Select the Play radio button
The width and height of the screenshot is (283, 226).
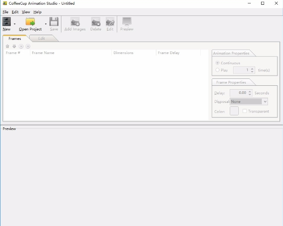217,70
